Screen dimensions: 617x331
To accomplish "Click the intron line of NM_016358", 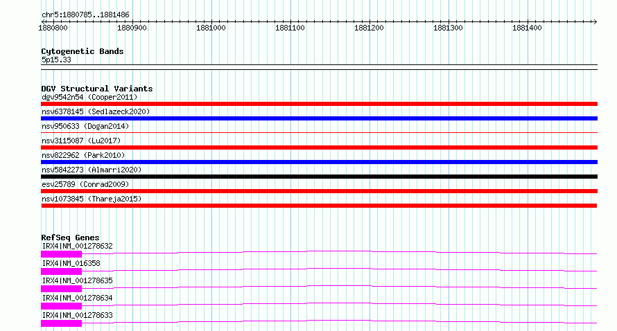I will (x=339, y=268).
